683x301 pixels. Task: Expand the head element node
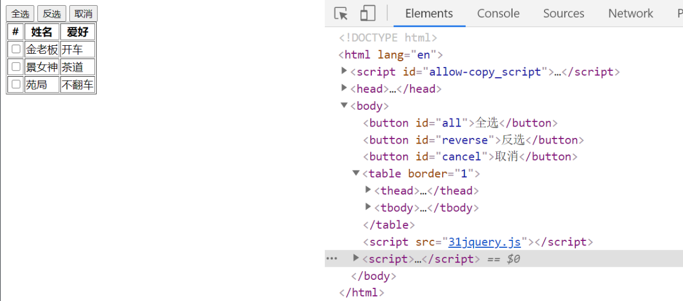tap(344, 88)
